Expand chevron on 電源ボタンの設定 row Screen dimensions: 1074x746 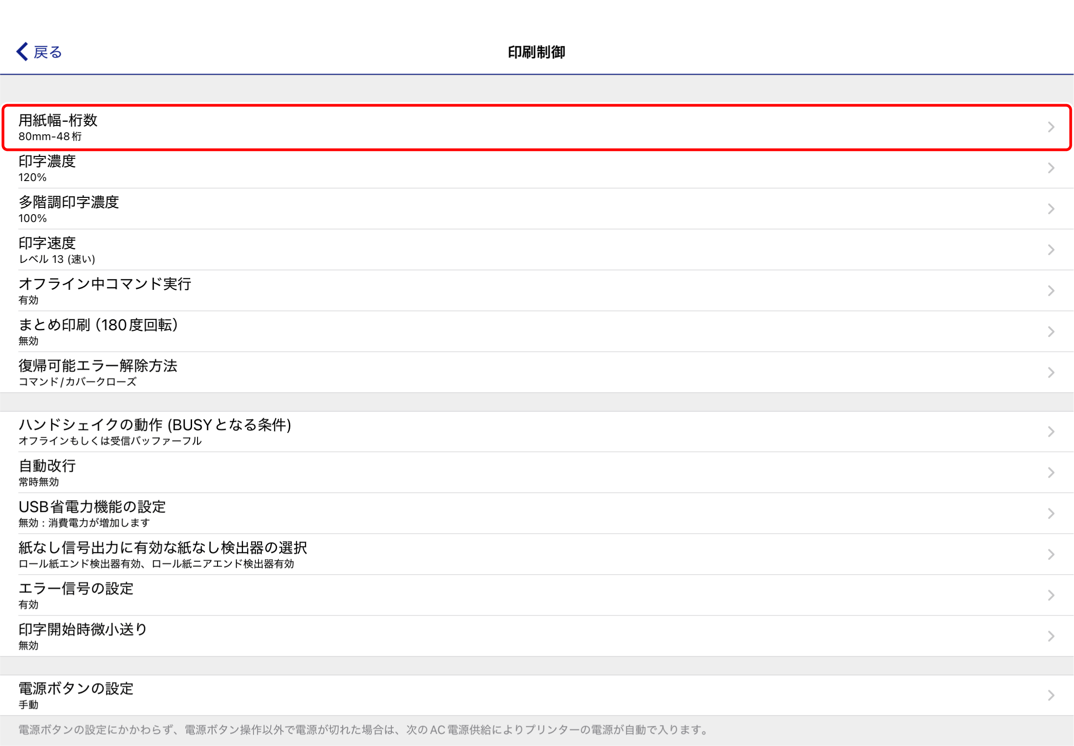1051,696
